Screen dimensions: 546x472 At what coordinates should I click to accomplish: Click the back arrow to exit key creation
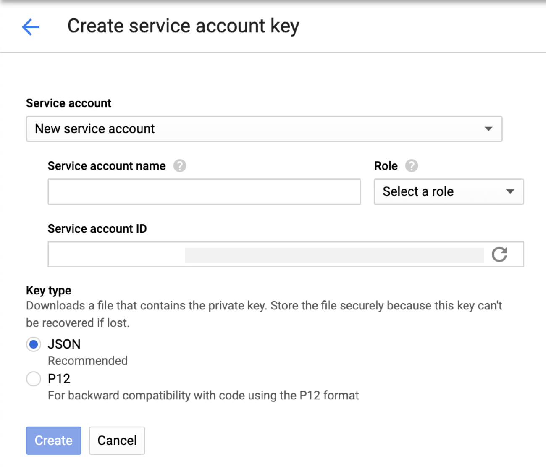point(30,26)
